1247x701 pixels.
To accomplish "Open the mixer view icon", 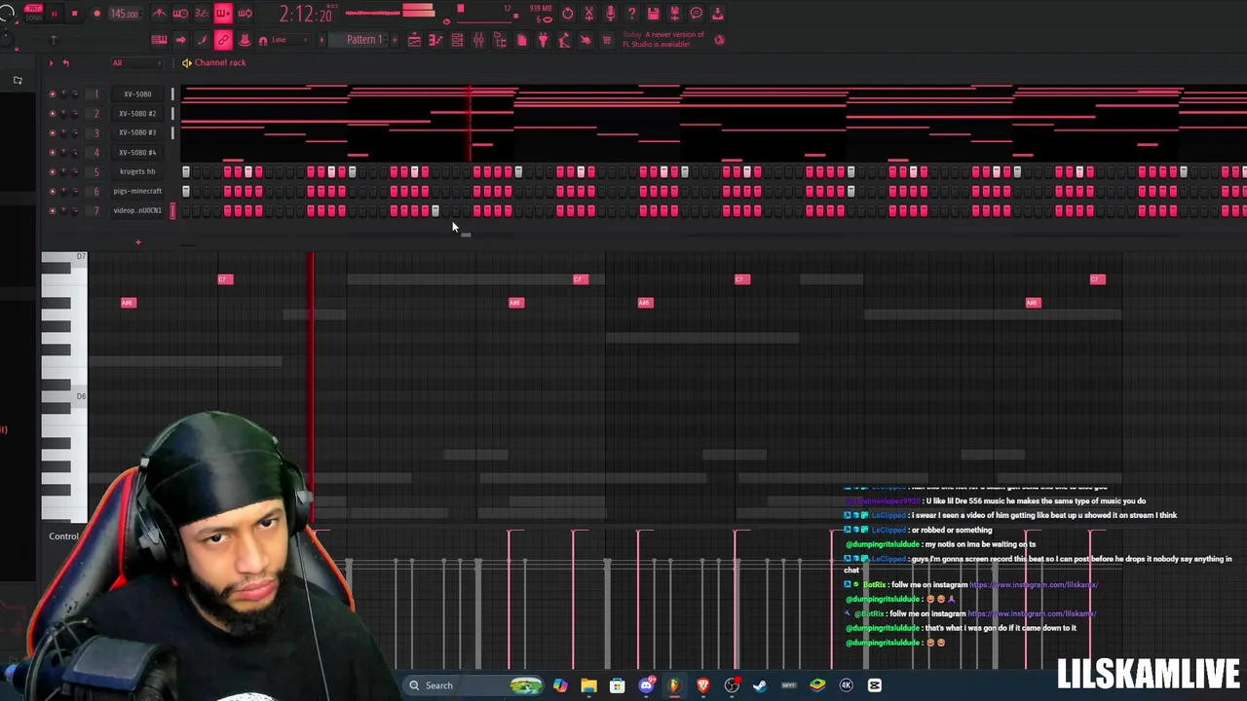I will click(x=478, y=40).
